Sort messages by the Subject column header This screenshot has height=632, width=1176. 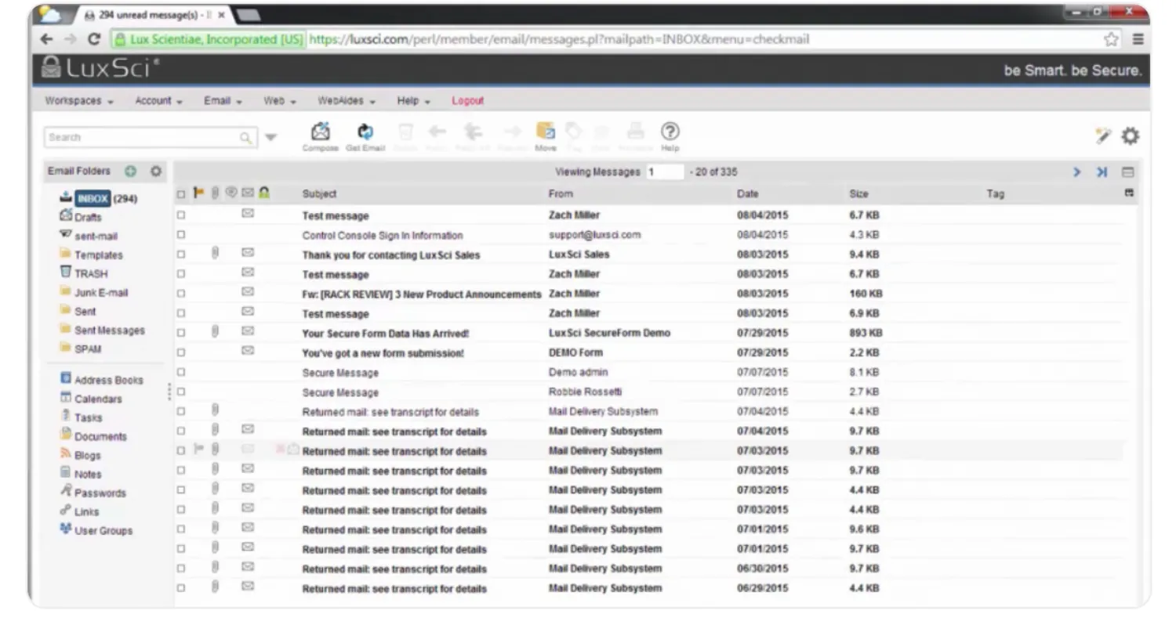click(319, 193)
